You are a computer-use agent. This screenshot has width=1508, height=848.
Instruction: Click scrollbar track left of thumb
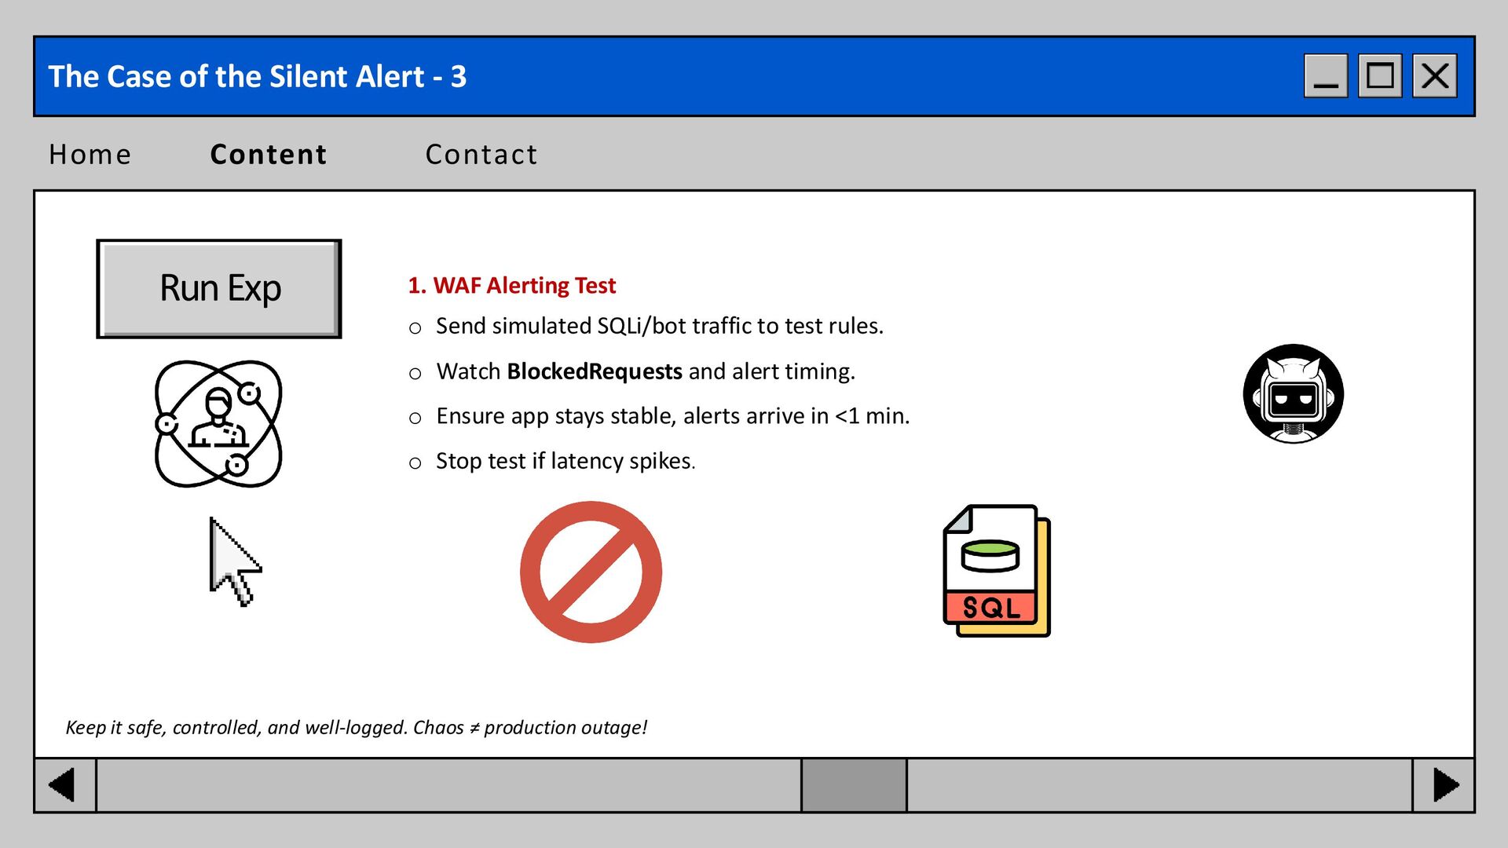pos(448,785)
